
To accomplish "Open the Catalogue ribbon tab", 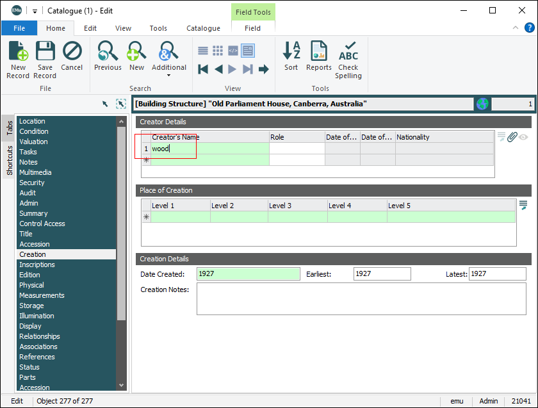I will 203,28.
